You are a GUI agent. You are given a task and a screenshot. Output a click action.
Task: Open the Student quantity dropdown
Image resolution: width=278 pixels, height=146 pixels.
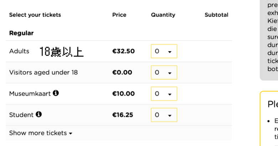click(164, 115)
